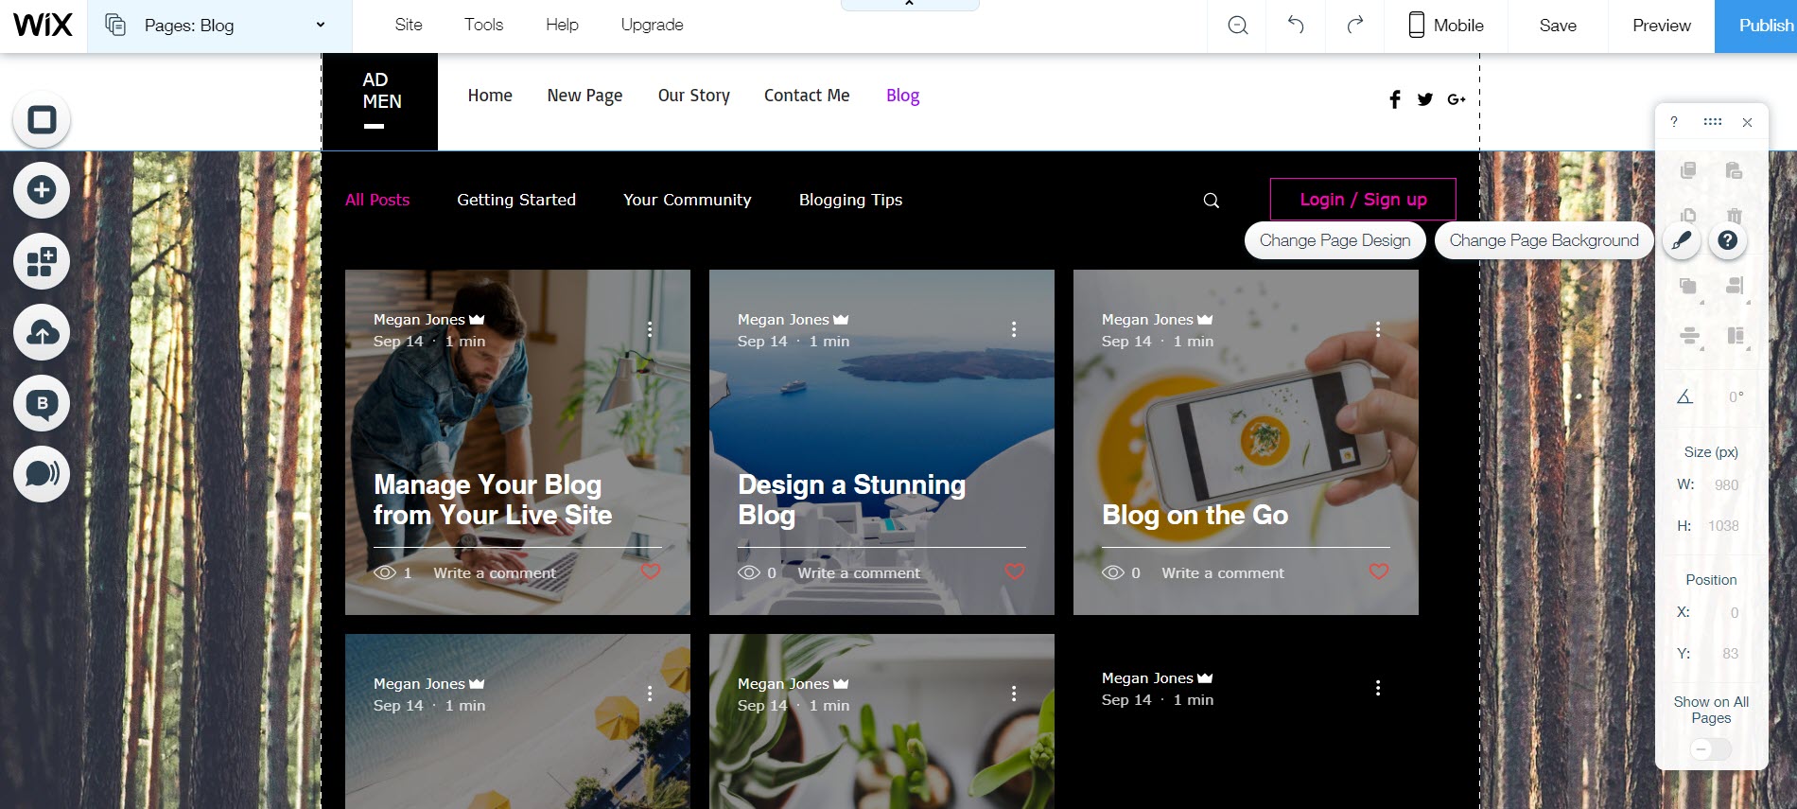Click the width W value field
Screen dimensions: 1797x809
[1726, 485]
